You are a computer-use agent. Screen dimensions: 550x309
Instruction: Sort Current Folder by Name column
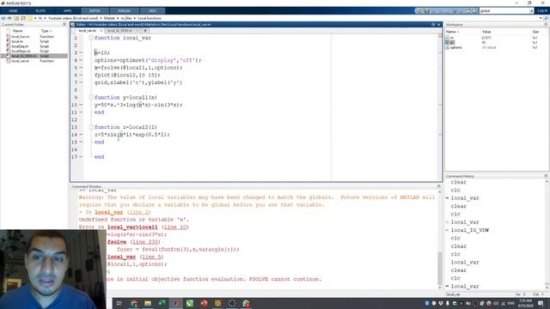pos(17,31)
